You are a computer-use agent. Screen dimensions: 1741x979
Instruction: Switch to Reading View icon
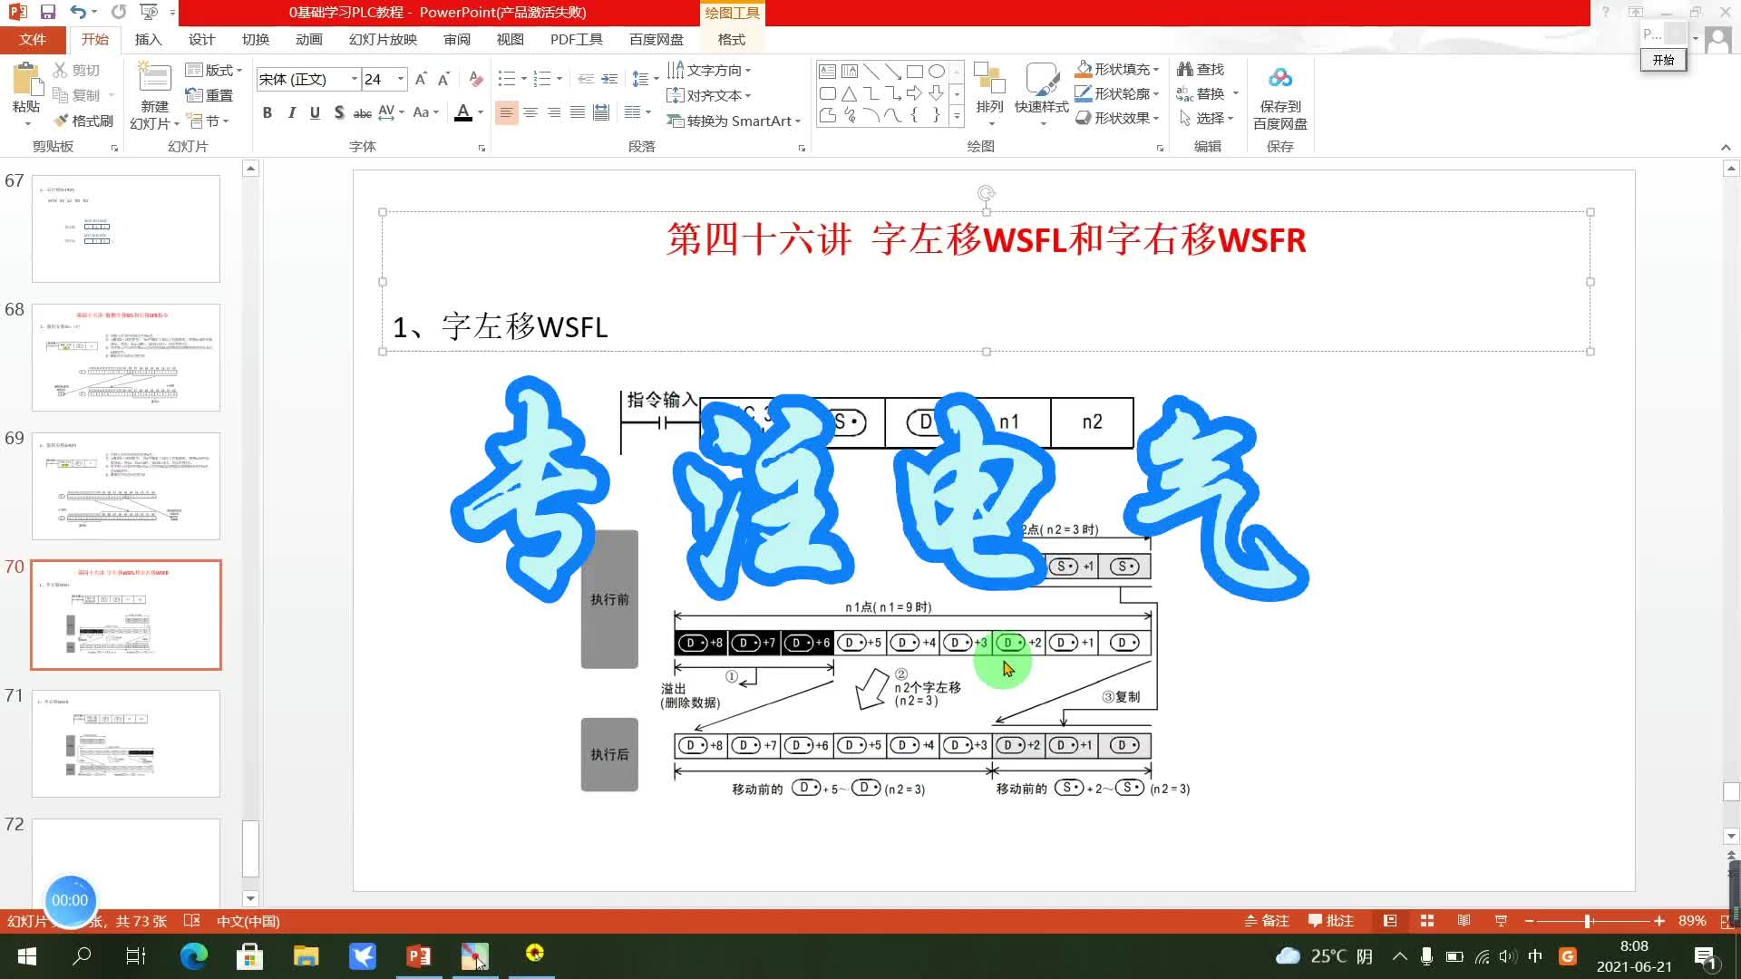click(1464, 921)
